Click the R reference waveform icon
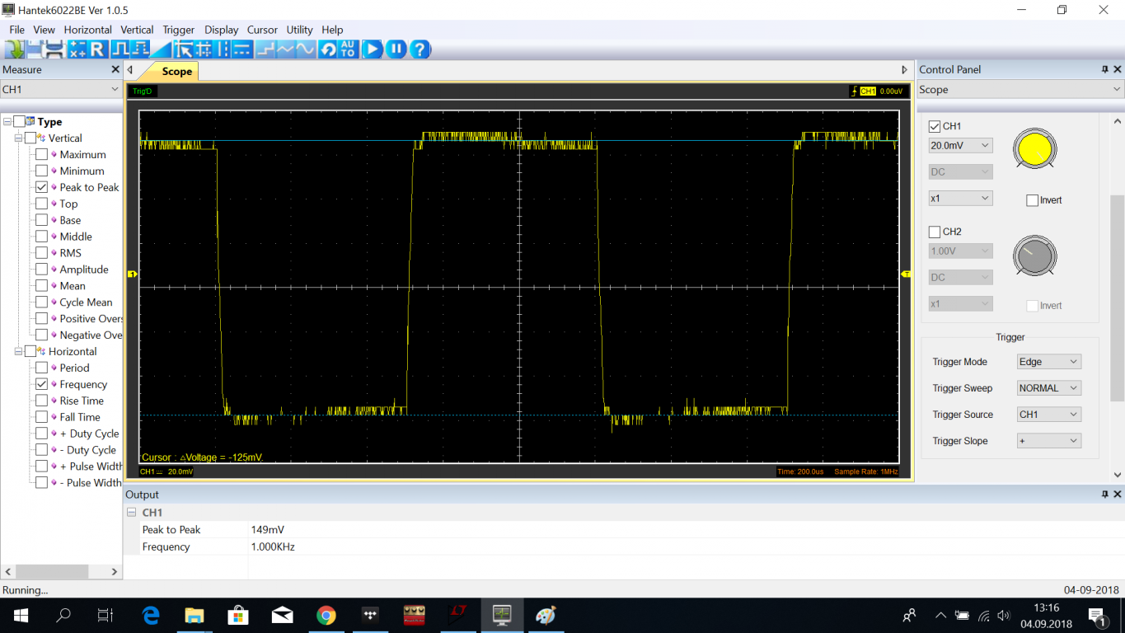 (97, 49)
